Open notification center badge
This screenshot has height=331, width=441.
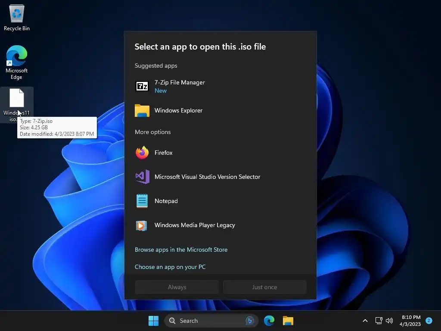[x=429, y=321]
